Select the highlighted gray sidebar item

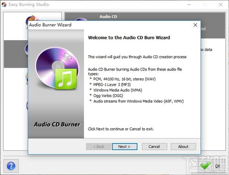pos(16,54)
